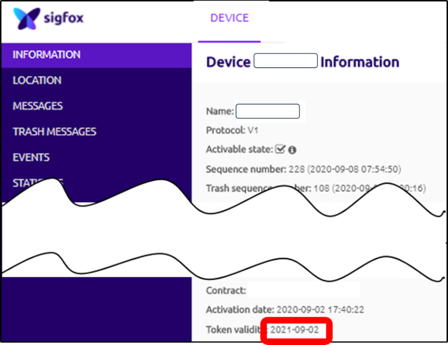This screenshot has width=448, height=345.
Task: Open TRASH MESSAGES in the sidebar
Action: coord(55,132)
